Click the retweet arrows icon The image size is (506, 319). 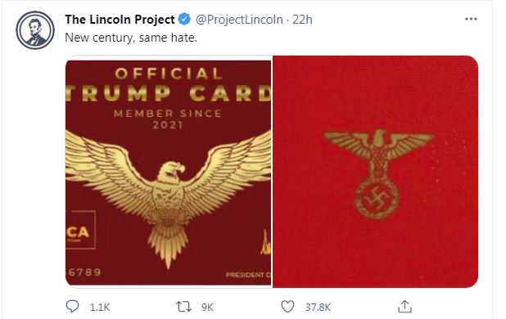coord(183,307)
